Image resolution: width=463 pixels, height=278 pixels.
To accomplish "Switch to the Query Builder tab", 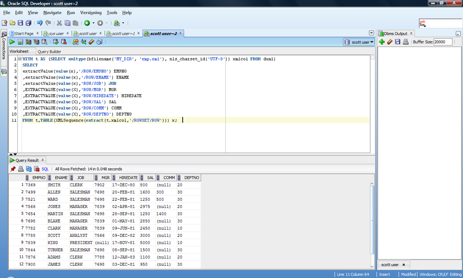I will click(x=49, y=51).
